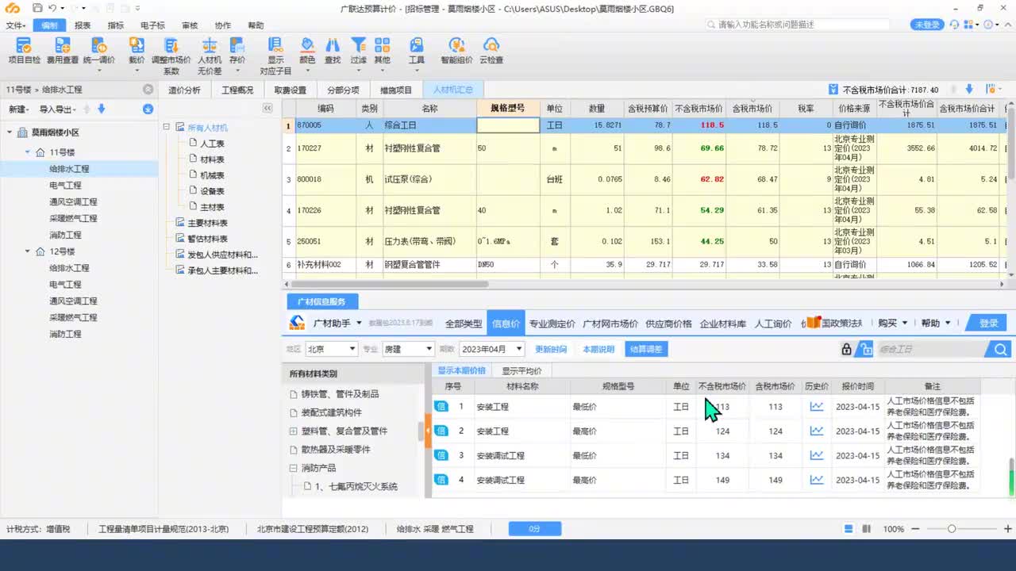Viewport: 1016px width, 571px height.
Task: Switch to 专业测定价 tab
Action: [x=552, y=323]
